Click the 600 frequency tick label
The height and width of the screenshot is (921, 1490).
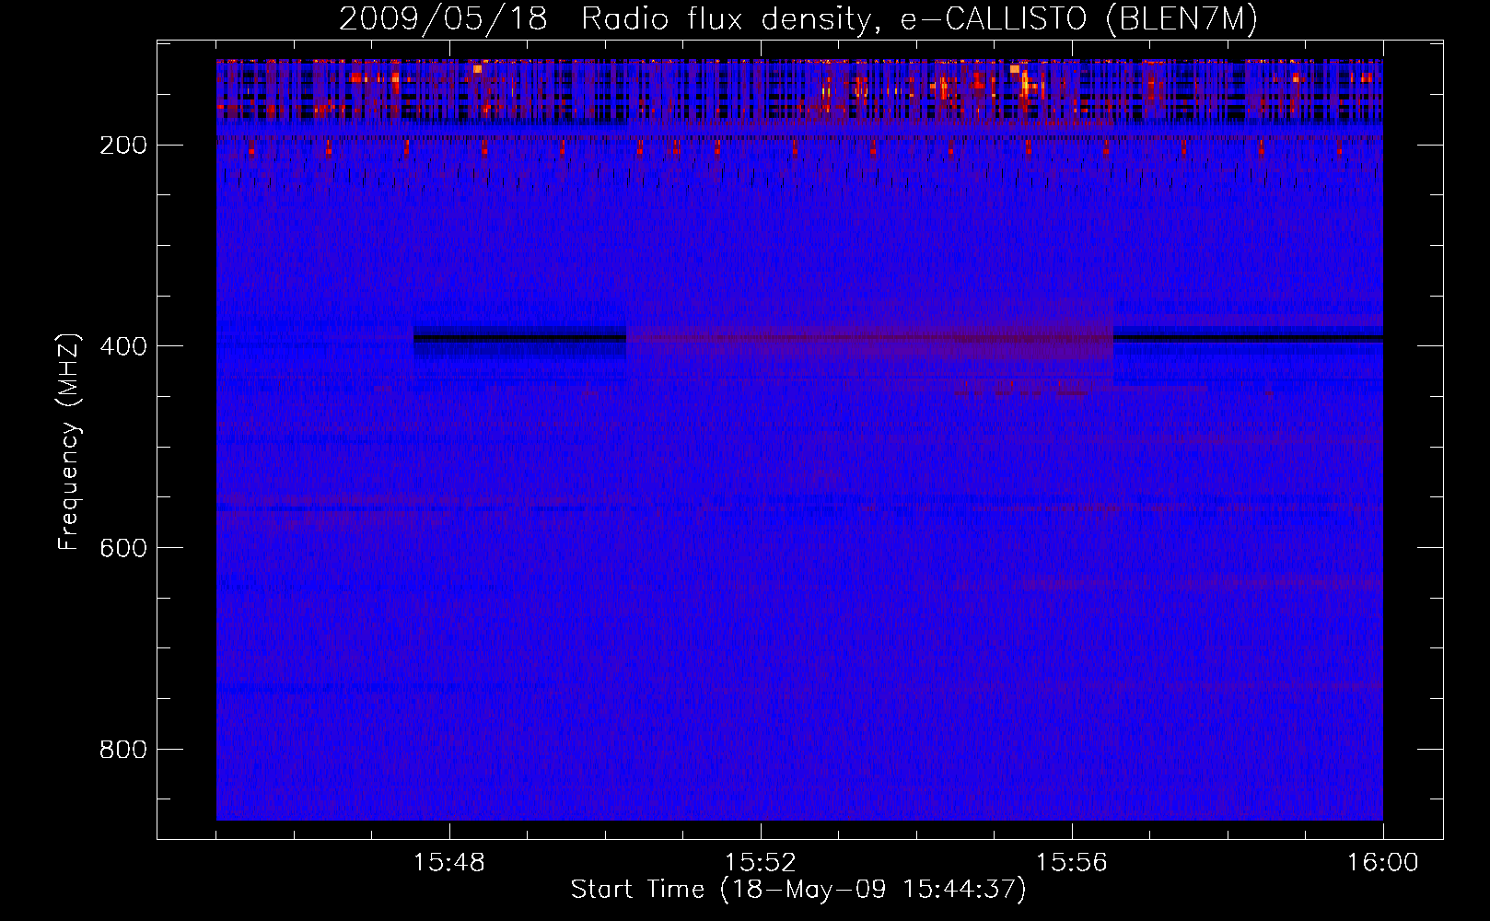[x=123, y=548]
